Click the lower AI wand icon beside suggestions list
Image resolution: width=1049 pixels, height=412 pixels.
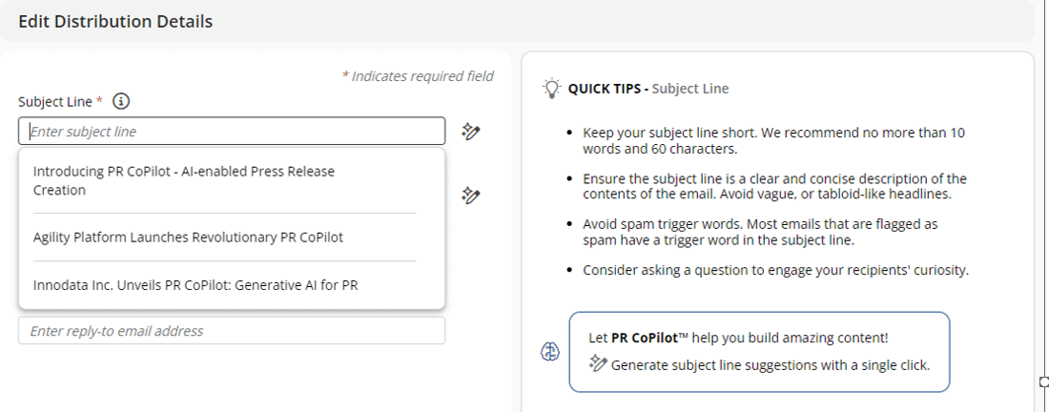470,196
